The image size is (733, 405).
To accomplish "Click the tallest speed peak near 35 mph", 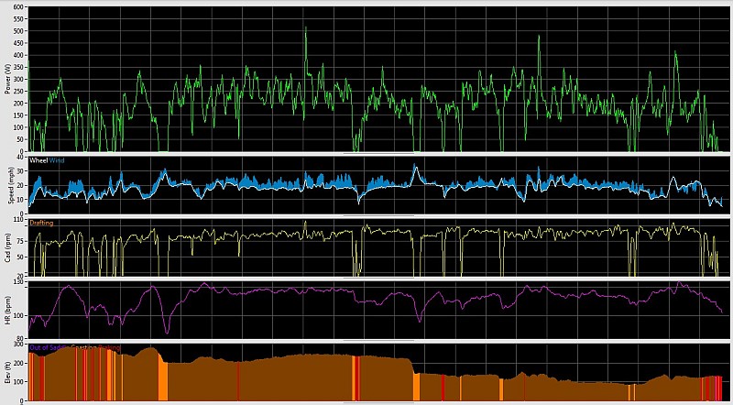I will 415,165.
